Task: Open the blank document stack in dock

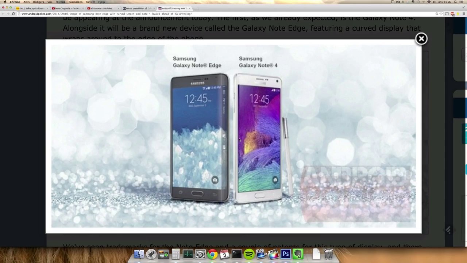Action: [x=316, y=254]
